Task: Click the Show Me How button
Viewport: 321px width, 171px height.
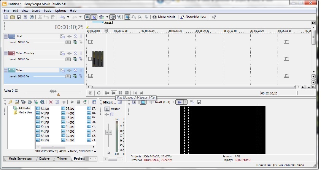Action: click(x=193, y=17)
